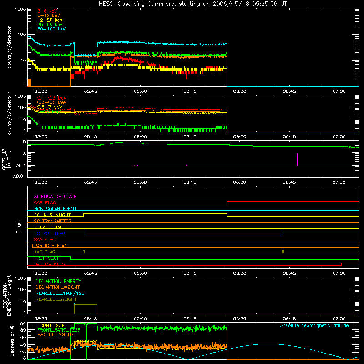Click the REAR_DEC_WEIGHT legend label
This screenshot has height=364, width=364.
click(x=56, y=299)
